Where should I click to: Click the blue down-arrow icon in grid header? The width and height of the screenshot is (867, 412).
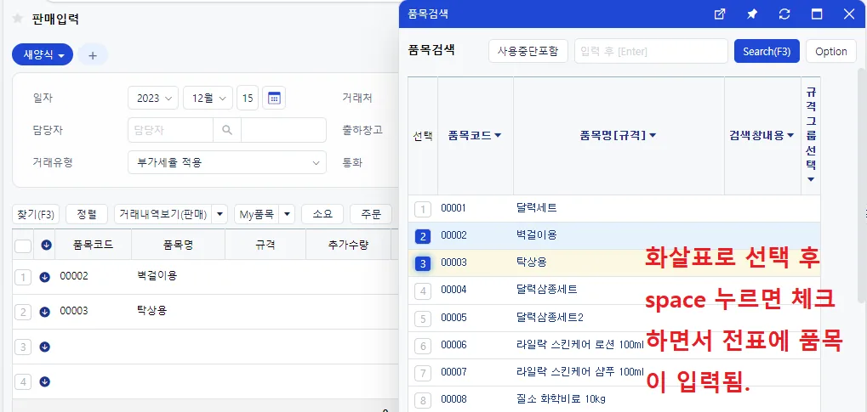[47, 246]
